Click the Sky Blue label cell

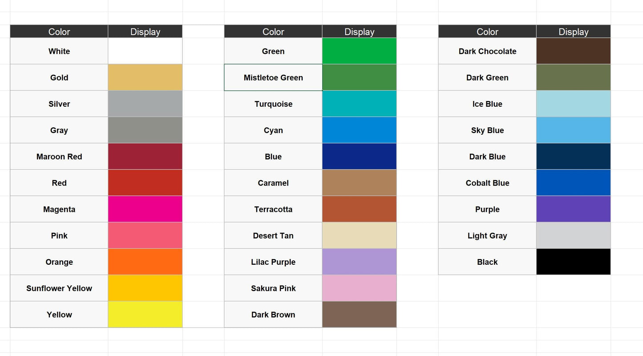(x=487, y=130)
